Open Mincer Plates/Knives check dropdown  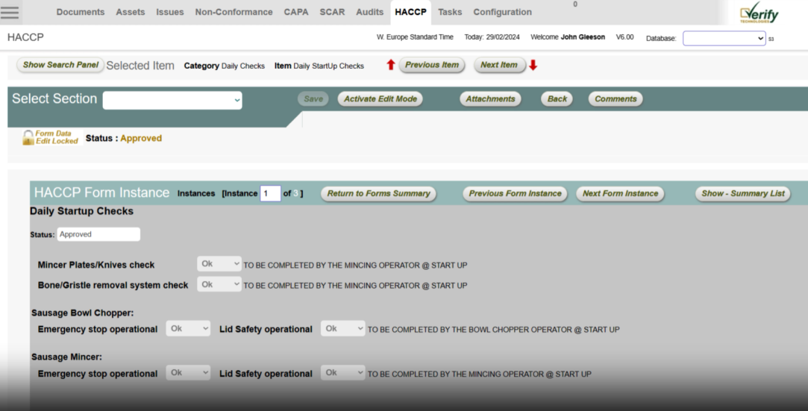[219, 264]
